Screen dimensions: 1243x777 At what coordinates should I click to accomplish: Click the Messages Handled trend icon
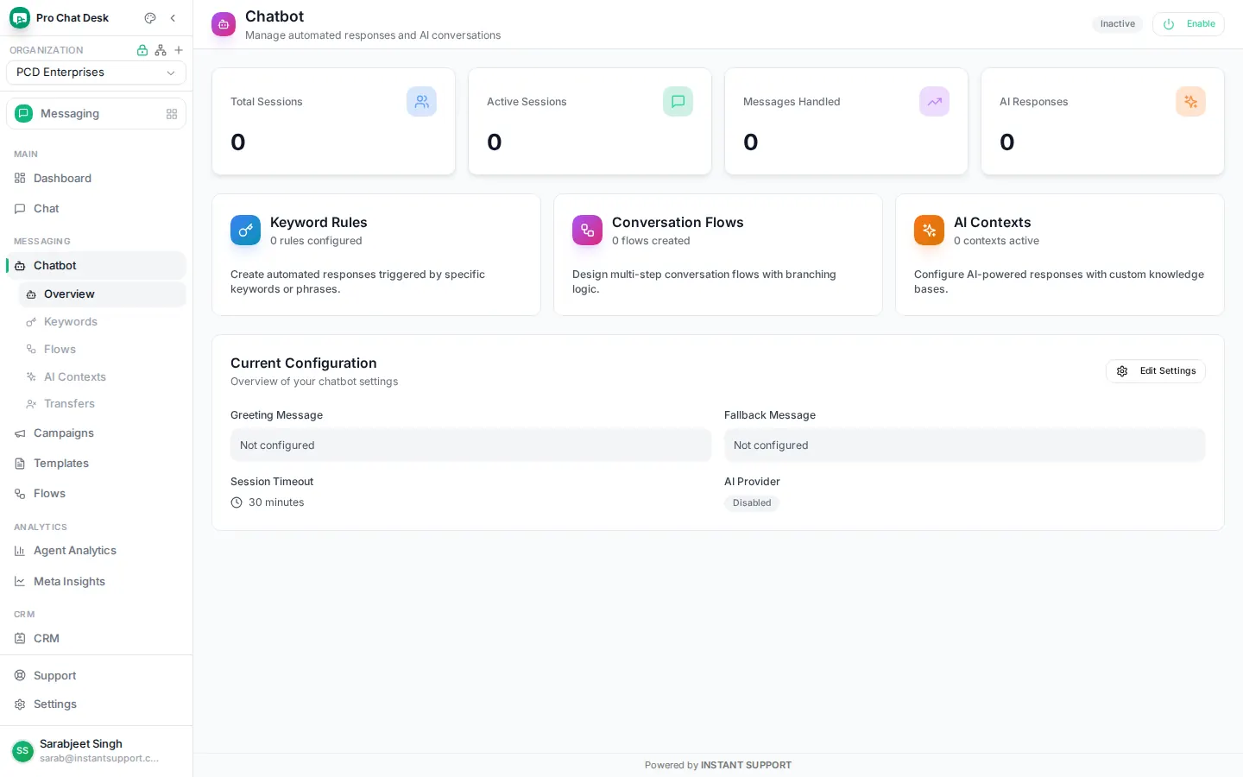[x=934, y=102]
